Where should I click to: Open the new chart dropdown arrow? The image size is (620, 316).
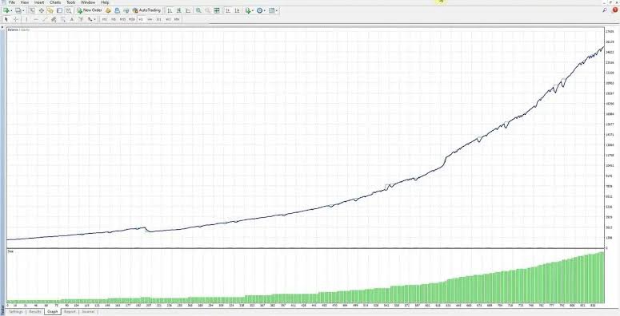pyautogui.click(x=12, y=10)
